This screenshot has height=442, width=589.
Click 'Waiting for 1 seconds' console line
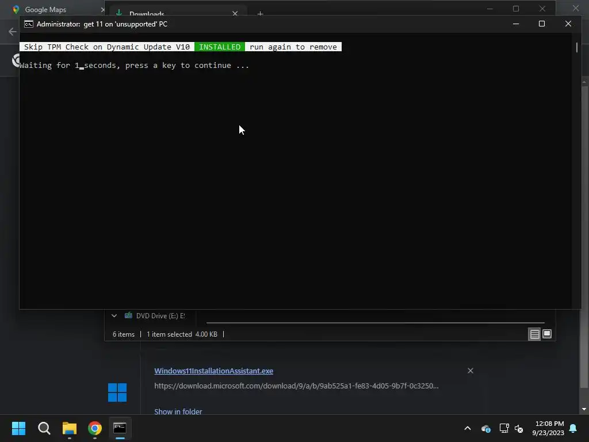pyautogui.click(x=134, y=66)
